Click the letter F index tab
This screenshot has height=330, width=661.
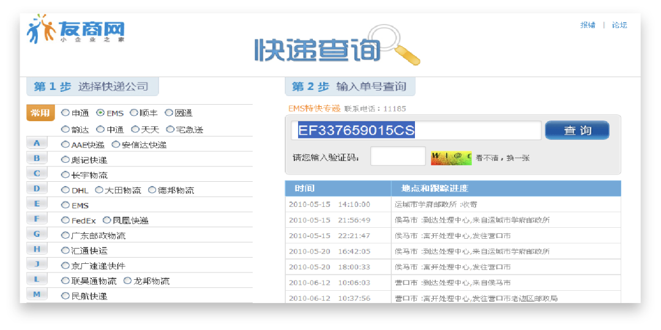[x=37, y=219]
